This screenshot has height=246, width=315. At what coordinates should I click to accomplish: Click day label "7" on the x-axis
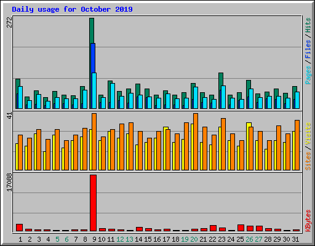point(76,239)
